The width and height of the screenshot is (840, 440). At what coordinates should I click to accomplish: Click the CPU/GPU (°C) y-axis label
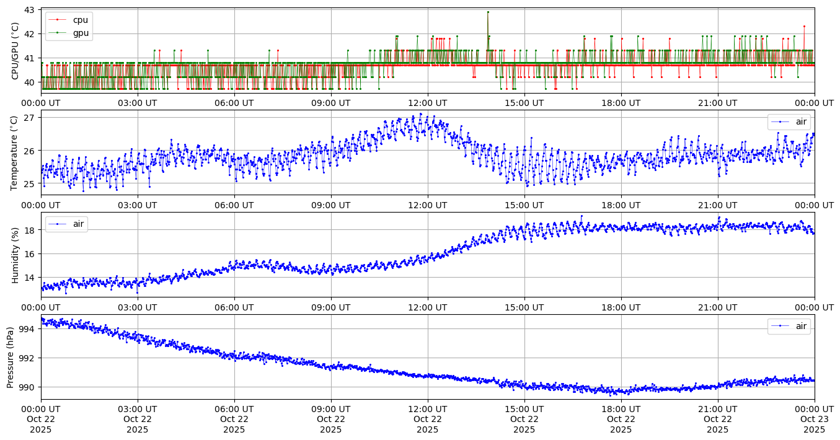point(15,51)
